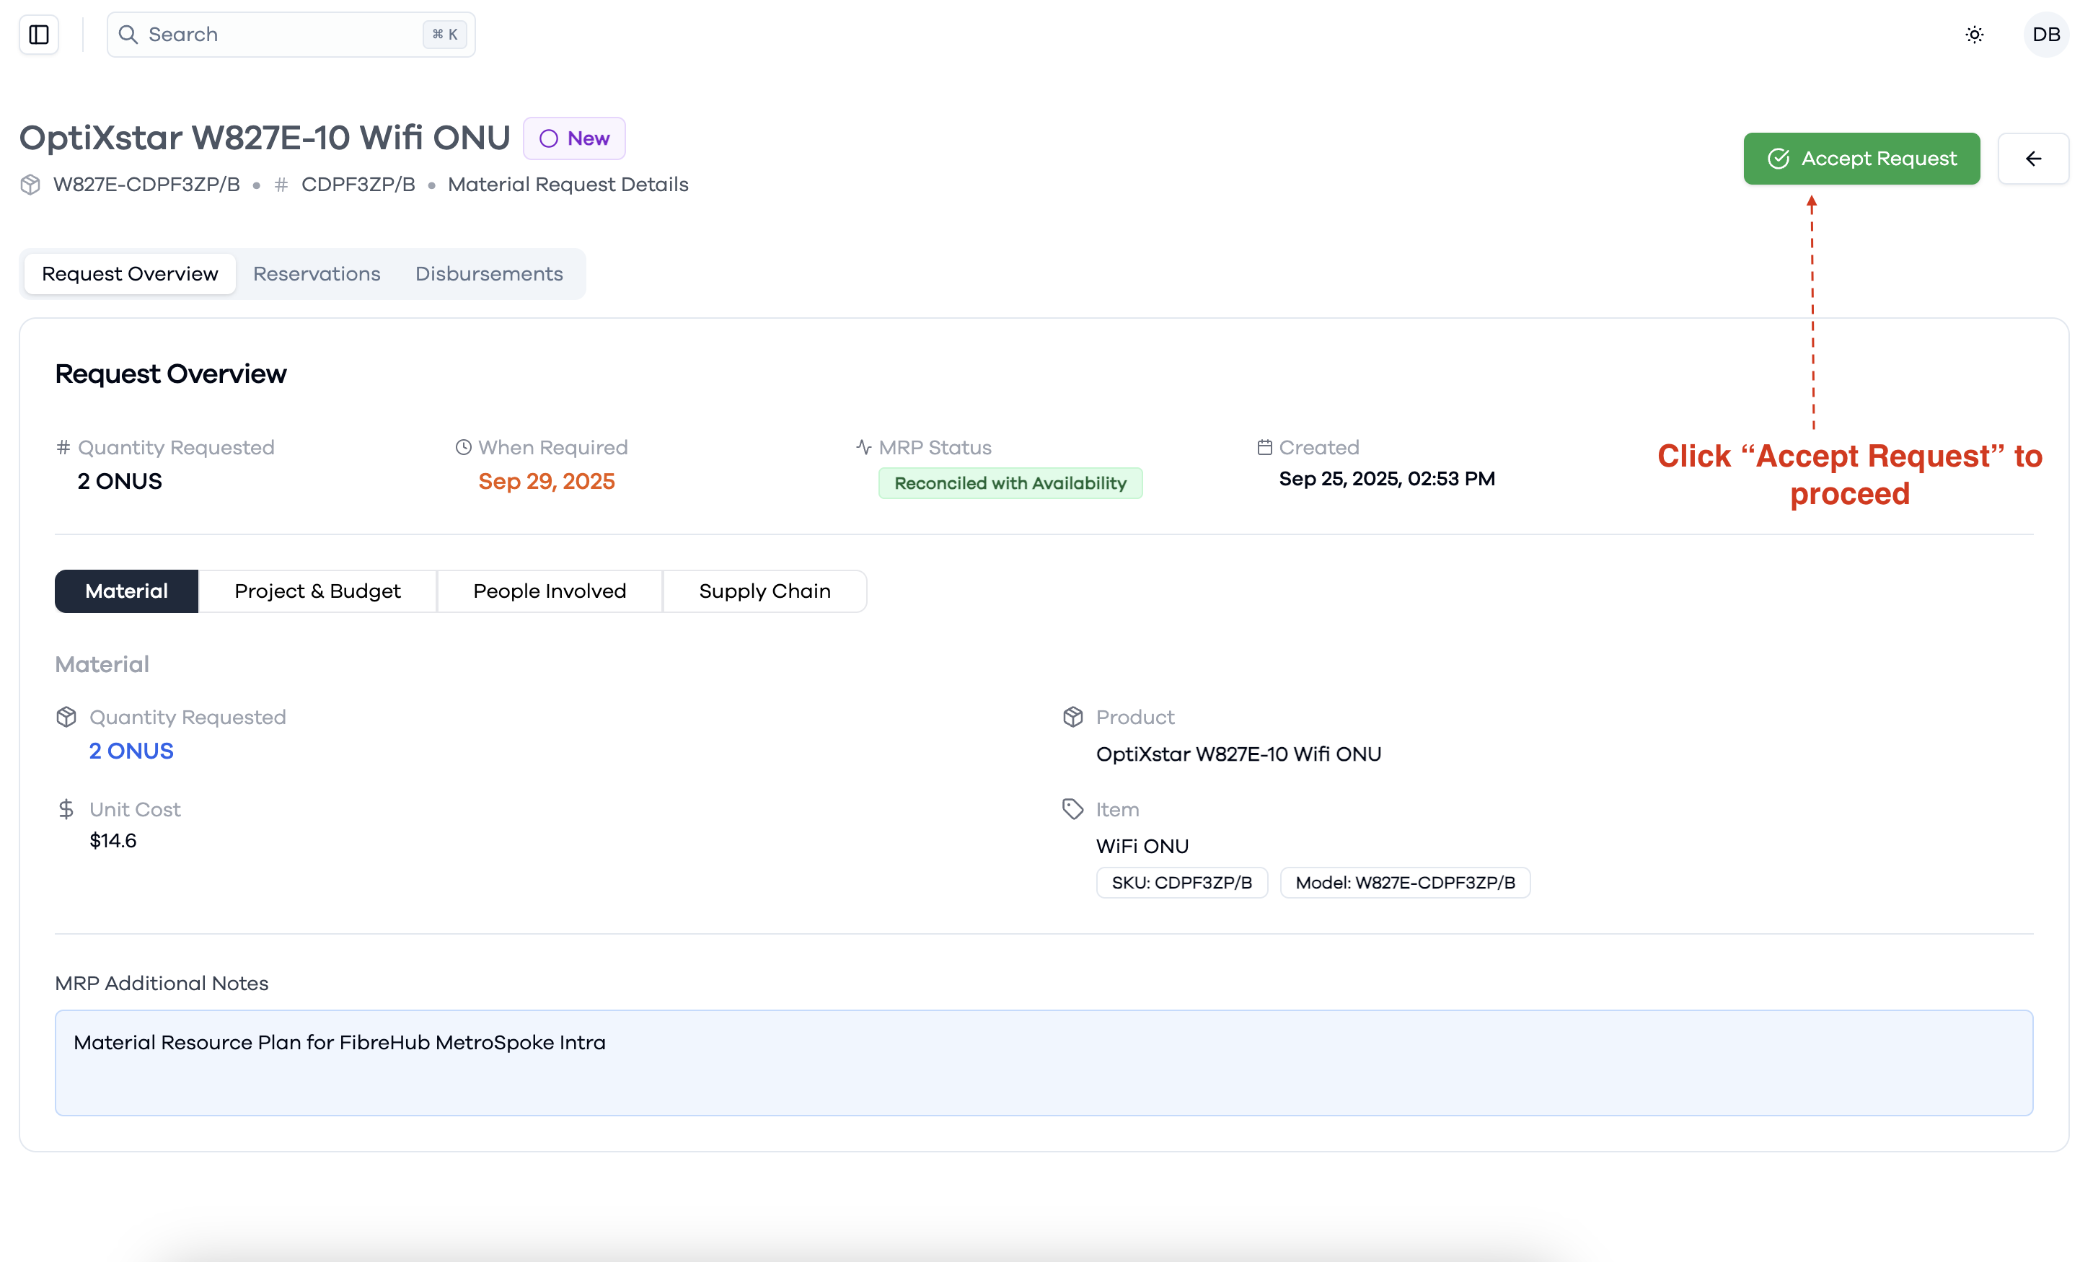
Task: Select the Request Overview tab
Action: pyautogui.click(x=130, y=274)
